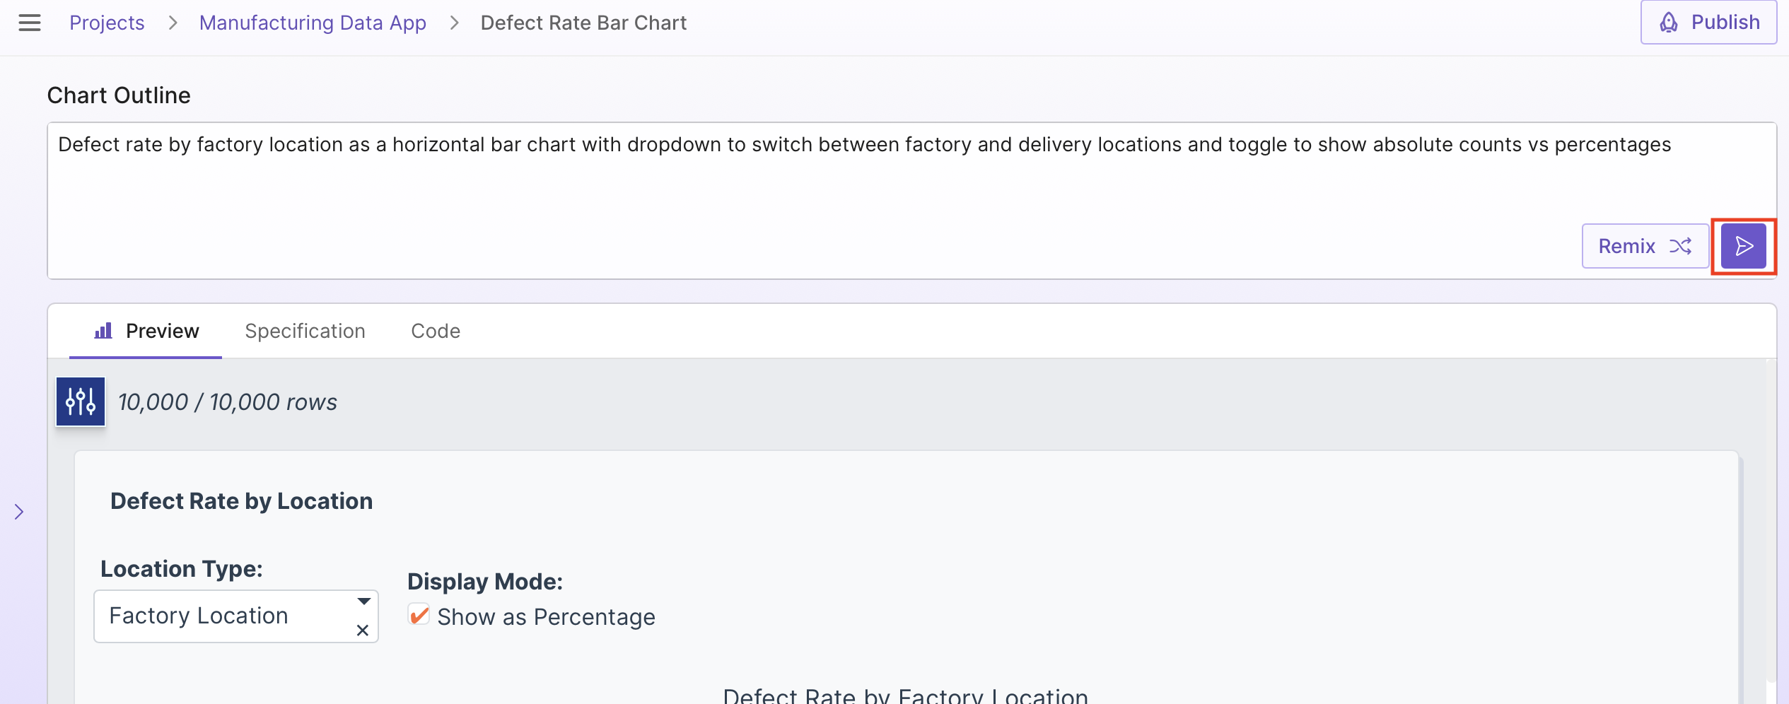This screenshot has width=1789, height=704.
Task: Switch to the Code tab
Action: tap(436, 331)
